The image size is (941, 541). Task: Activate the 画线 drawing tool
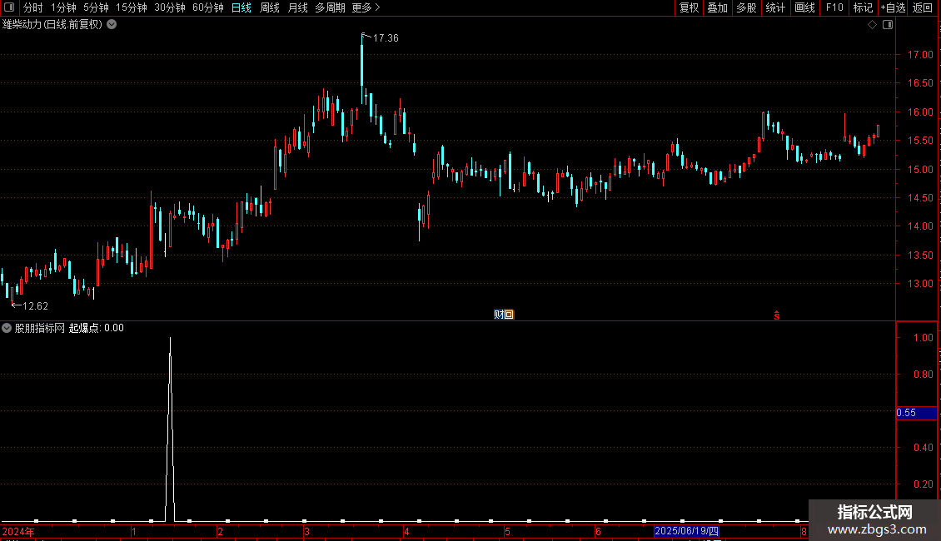click(x=804, y=7)
